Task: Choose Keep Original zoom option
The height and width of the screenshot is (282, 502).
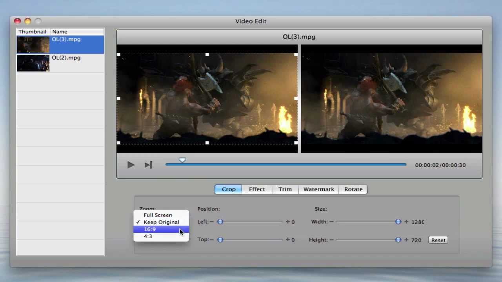Action: pyautogui.click(x=161, y=222)
